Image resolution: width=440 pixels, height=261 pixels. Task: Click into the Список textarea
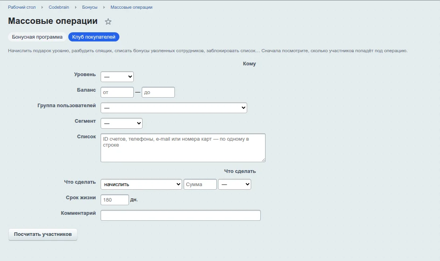(x=183, y=148)
